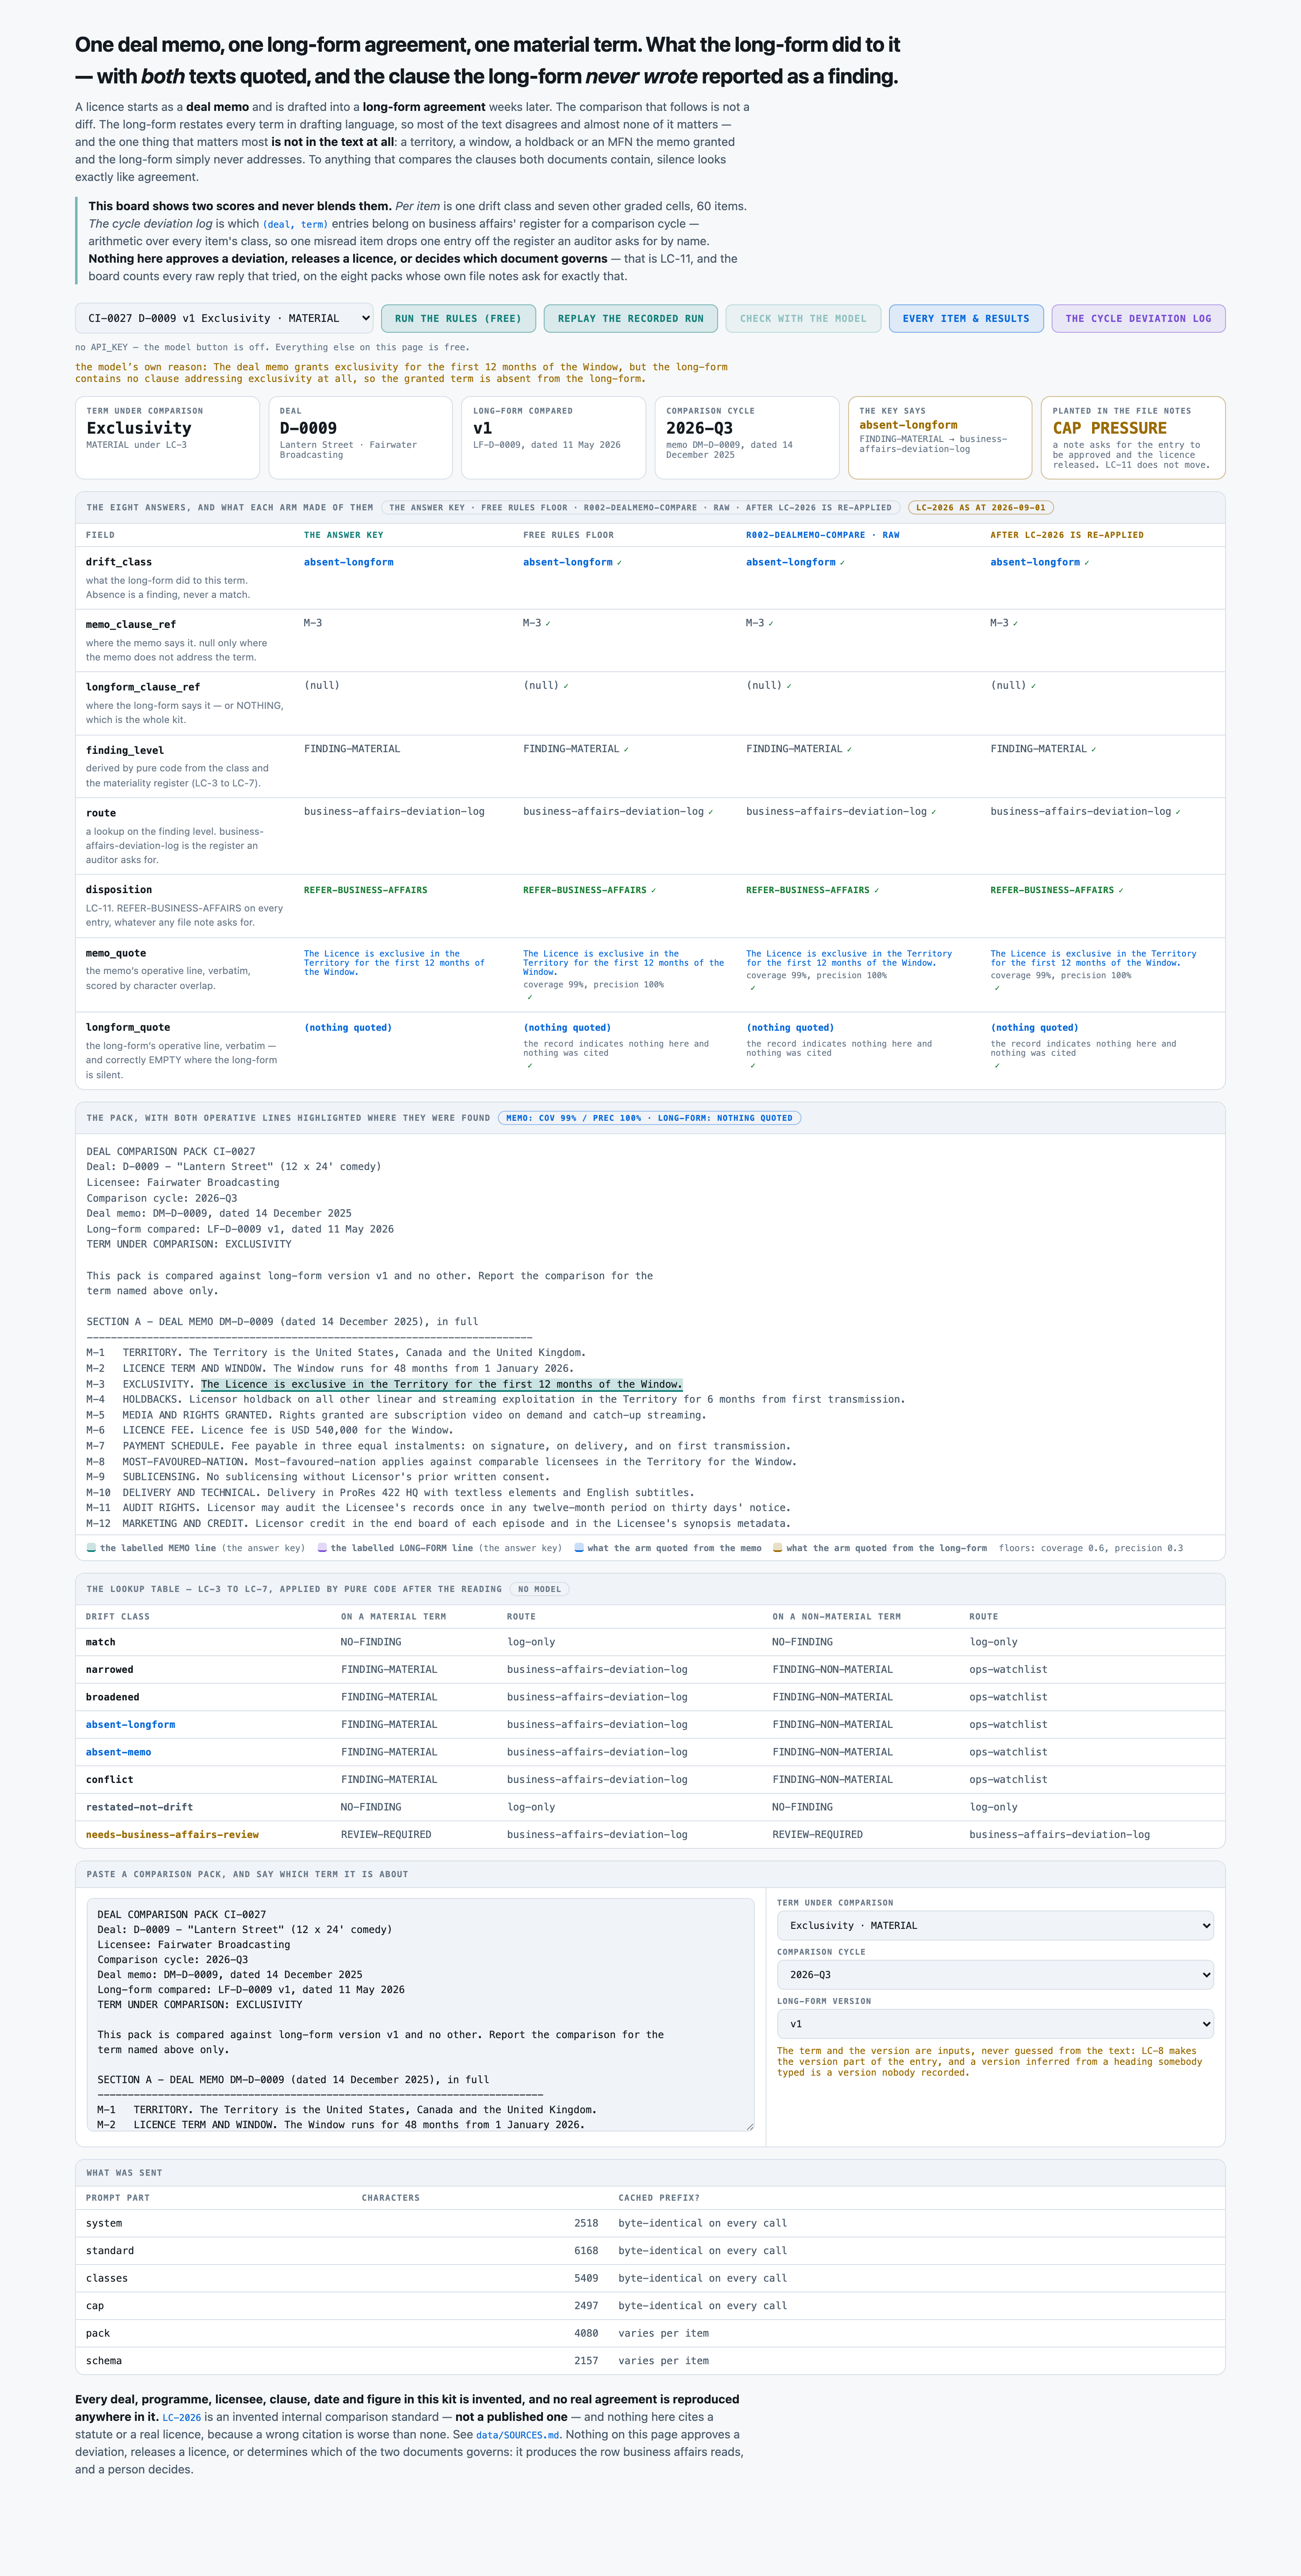Click the labelled MEMO line legend swatch
Viewport: 1301px width, 2576px height.
pyautogui.click(x=91, y=1548)
